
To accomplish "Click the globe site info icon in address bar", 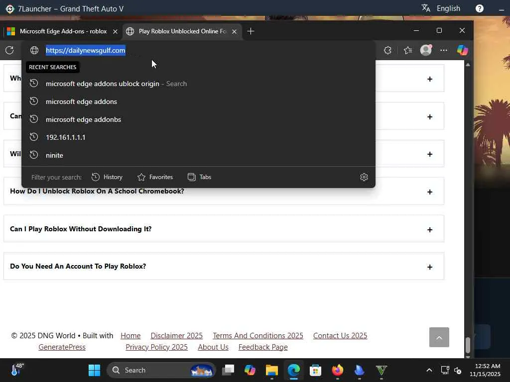I will (34, 50).
